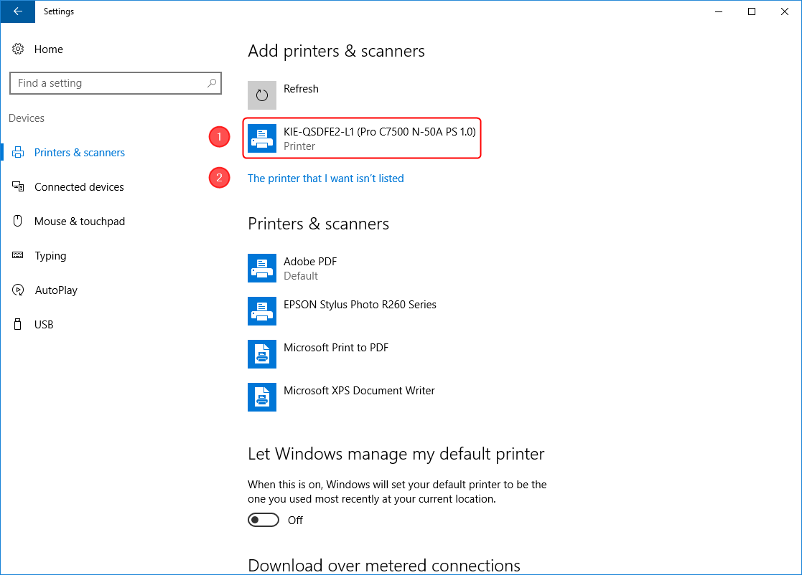Click the Find a setting search box
The height and width of the screenshot is (575, 802).
click(x=108, y=83)
